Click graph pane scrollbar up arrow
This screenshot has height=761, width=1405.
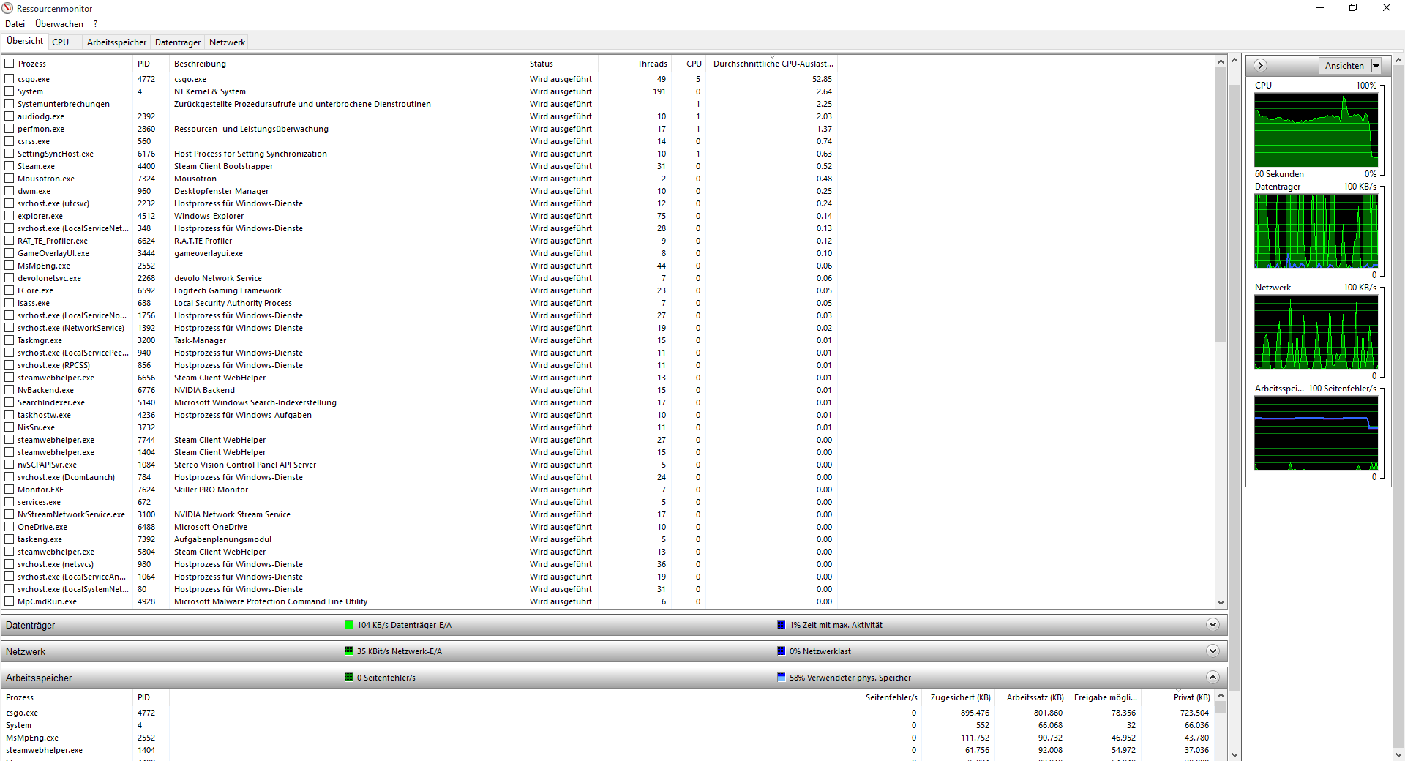coord(1398,61)
